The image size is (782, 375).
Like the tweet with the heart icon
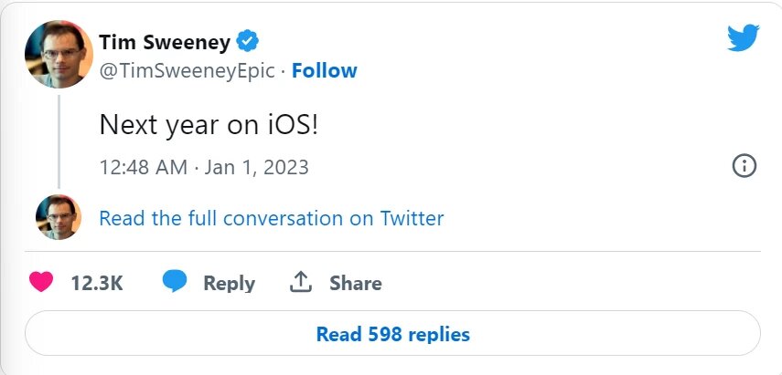41,283
